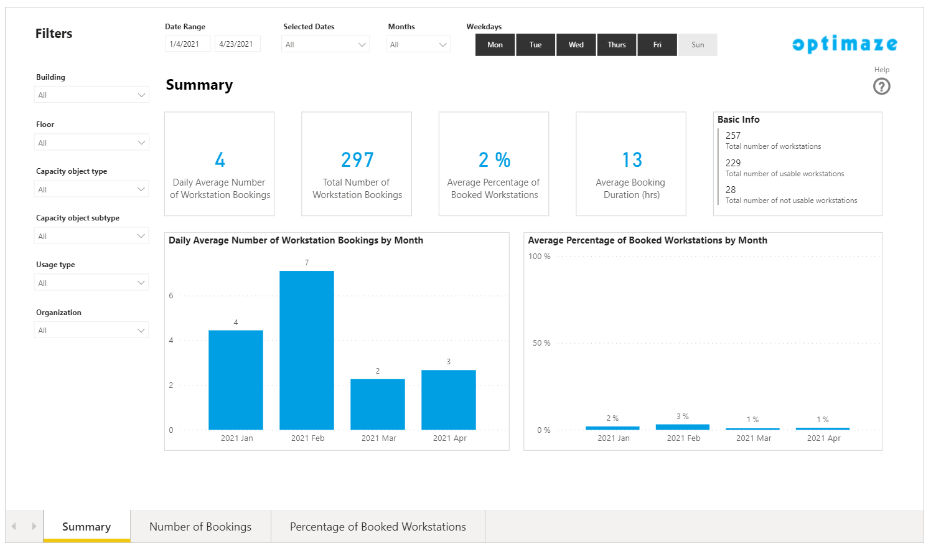Viewport: 931px width, 548px height.
Task: Enable the Sun weekday filter
Action: point(698,45)
